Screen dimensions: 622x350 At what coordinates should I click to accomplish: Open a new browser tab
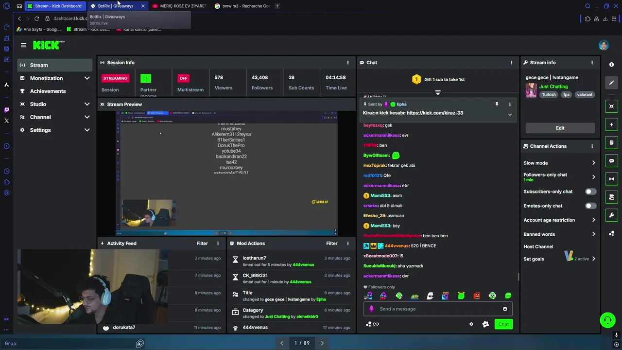(x=277, y=6)
